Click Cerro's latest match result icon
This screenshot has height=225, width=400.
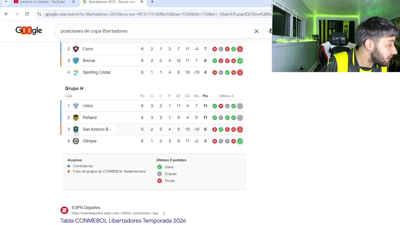(x=240, y=49)
